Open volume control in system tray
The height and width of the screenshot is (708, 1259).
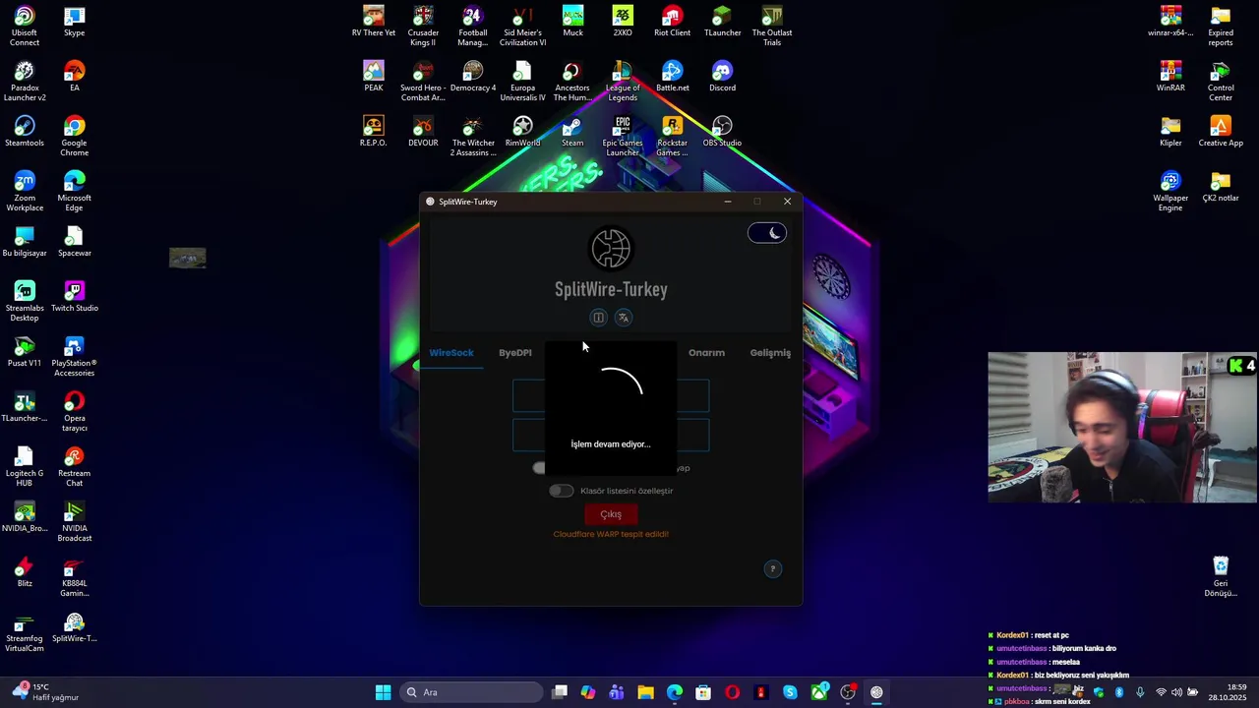pyautogui.click(x=1176, y=692)
